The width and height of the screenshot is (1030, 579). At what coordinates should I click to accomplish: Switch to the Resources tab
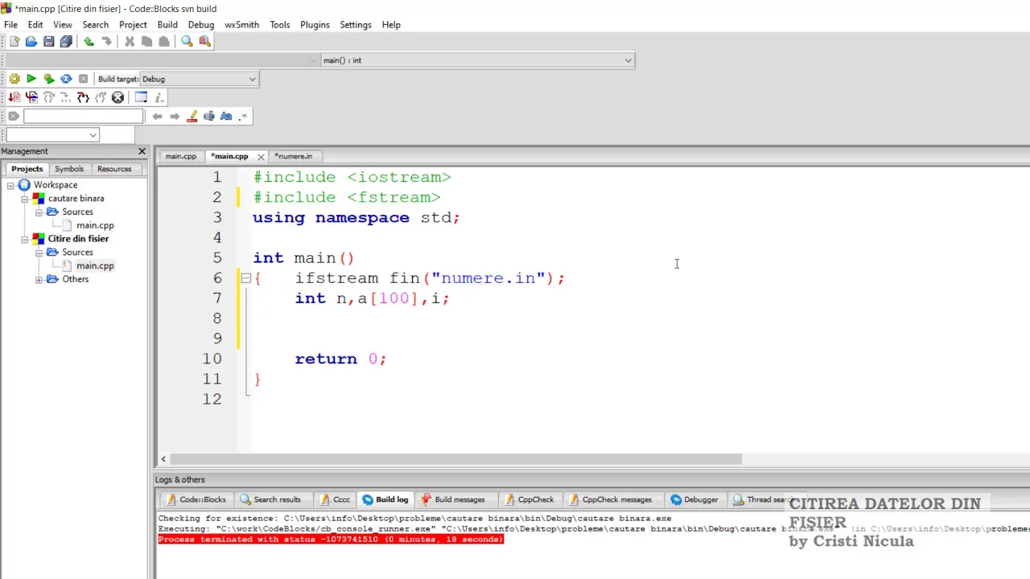[114, 169]
